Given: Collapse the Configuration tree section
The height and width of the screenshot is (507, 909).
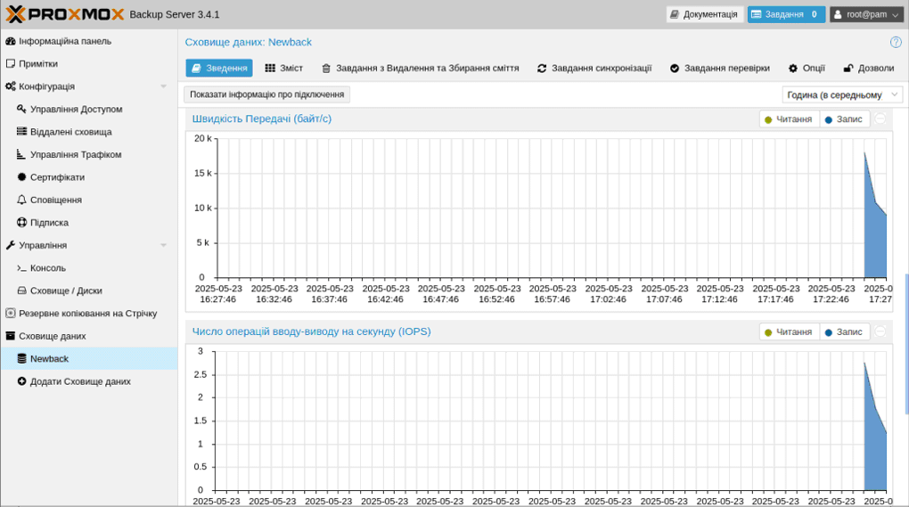Looking at the screenshot, I should click(x=163, y=86).
